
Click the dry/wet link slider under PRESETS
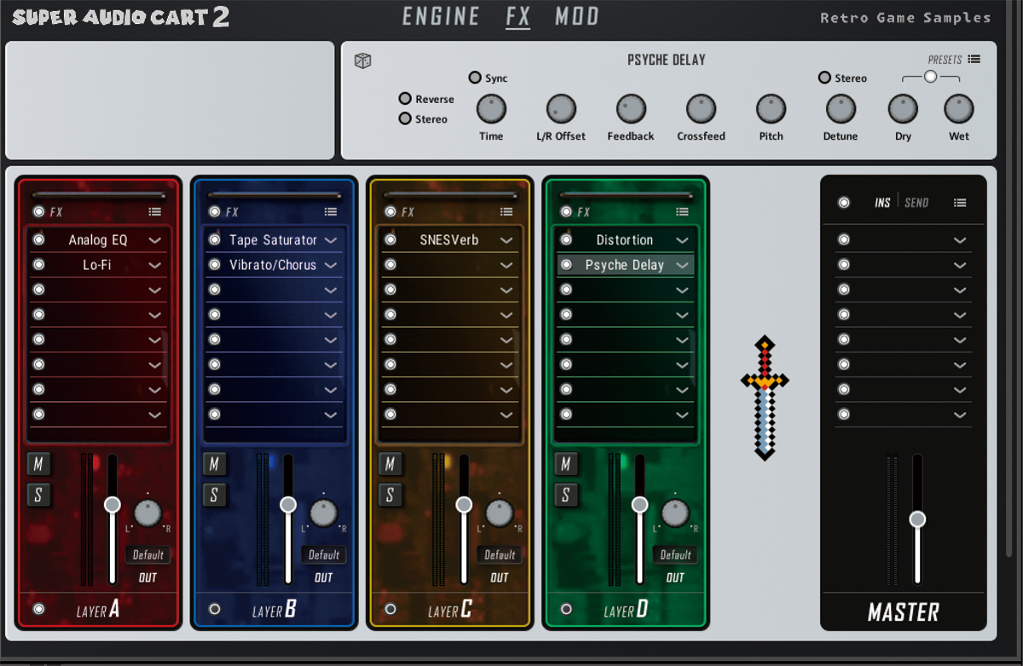click(930, 77)
